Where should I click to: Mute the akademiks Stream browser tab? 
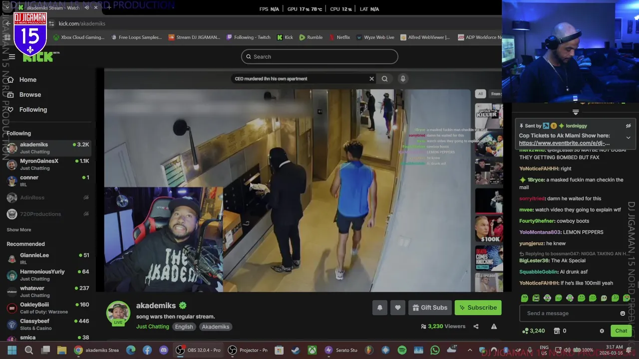tap(86, 7)
